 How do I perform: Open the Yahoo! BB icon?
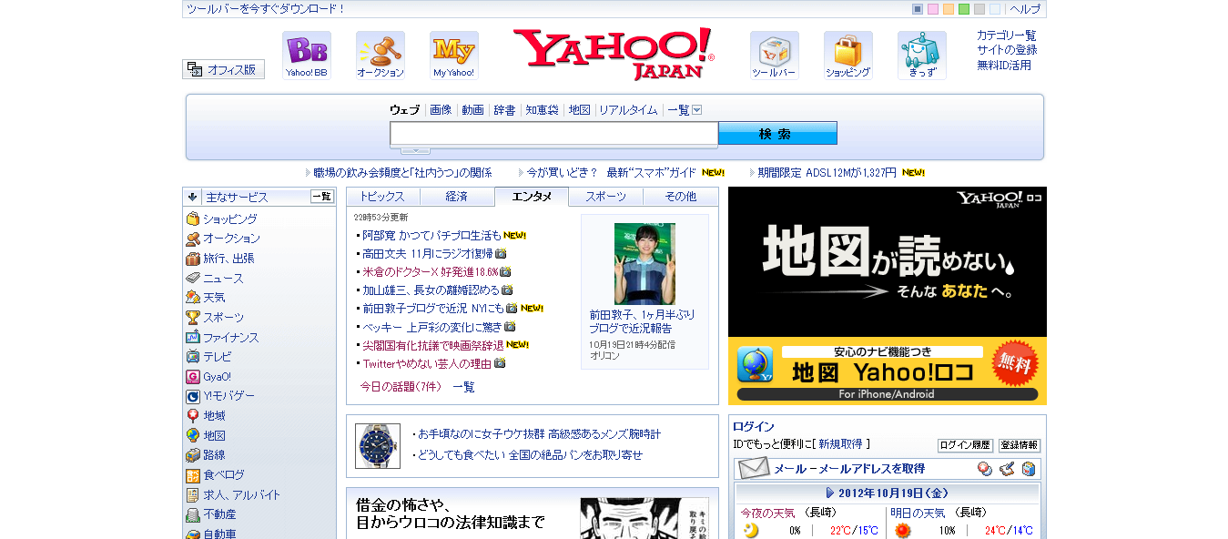tap(307, 56)
